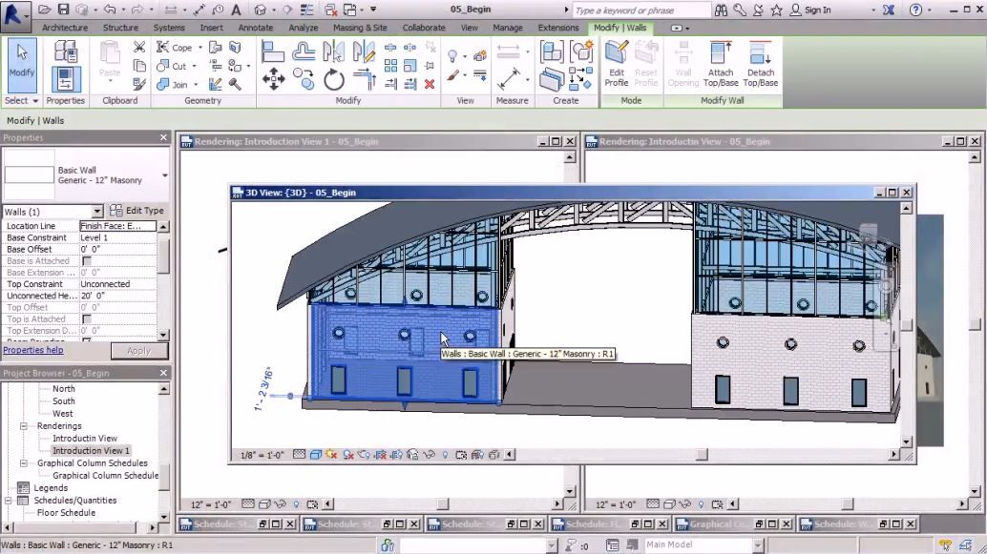Screen dimensions: 987x554
Task: Open the Properties help link
Action: 32,350
